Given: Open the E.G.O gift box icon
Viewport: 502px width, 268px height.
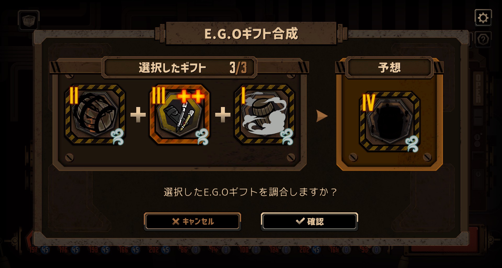Looking at the screenshot, I should click(x=29, y=20).
